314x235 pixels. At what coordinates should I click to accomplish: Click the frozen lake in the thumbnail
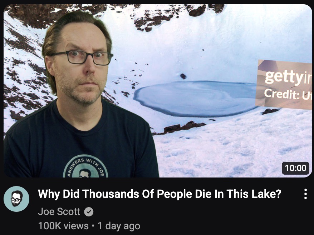(x=195, y=99)
